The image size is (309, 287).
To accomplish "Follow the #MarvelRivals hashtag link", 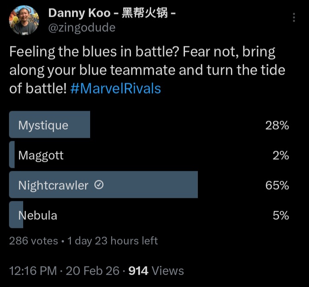I will click(115, 88).
